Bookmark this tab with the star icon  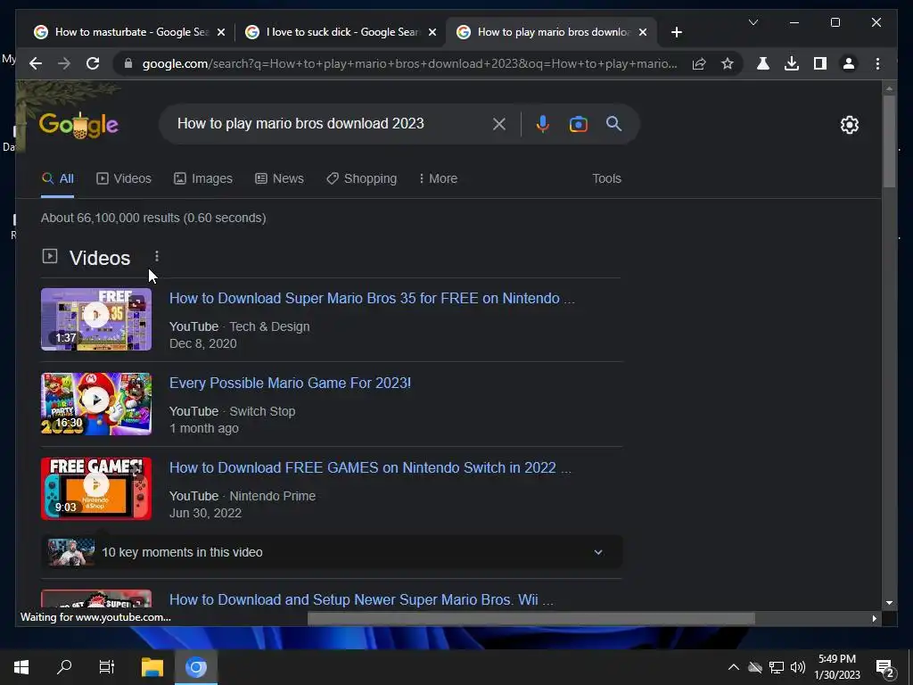pos(728,63)
